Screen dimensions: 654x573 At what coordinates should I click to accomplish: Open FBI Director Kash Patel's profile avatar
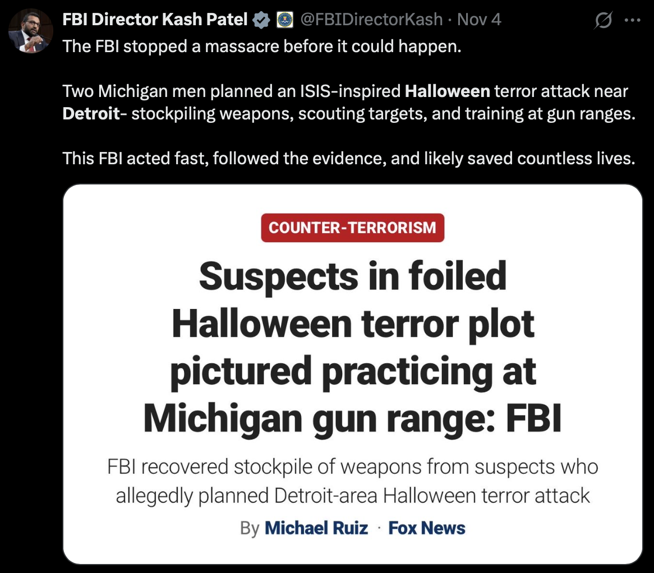(31, 30)
